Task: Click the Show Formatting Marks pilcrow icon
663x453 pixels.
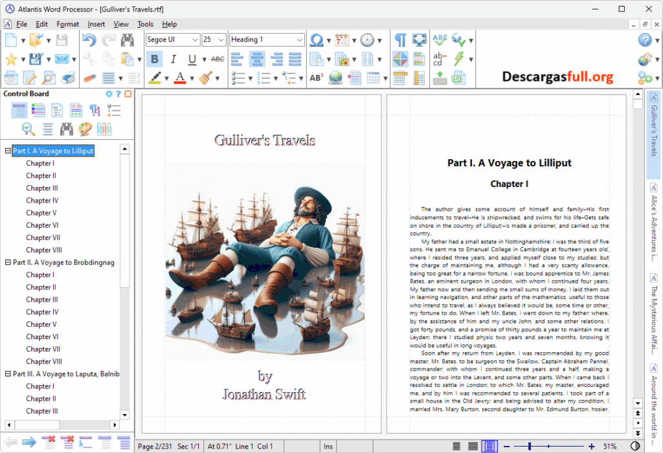Action: pyautogui.click(x=399, y=39)
